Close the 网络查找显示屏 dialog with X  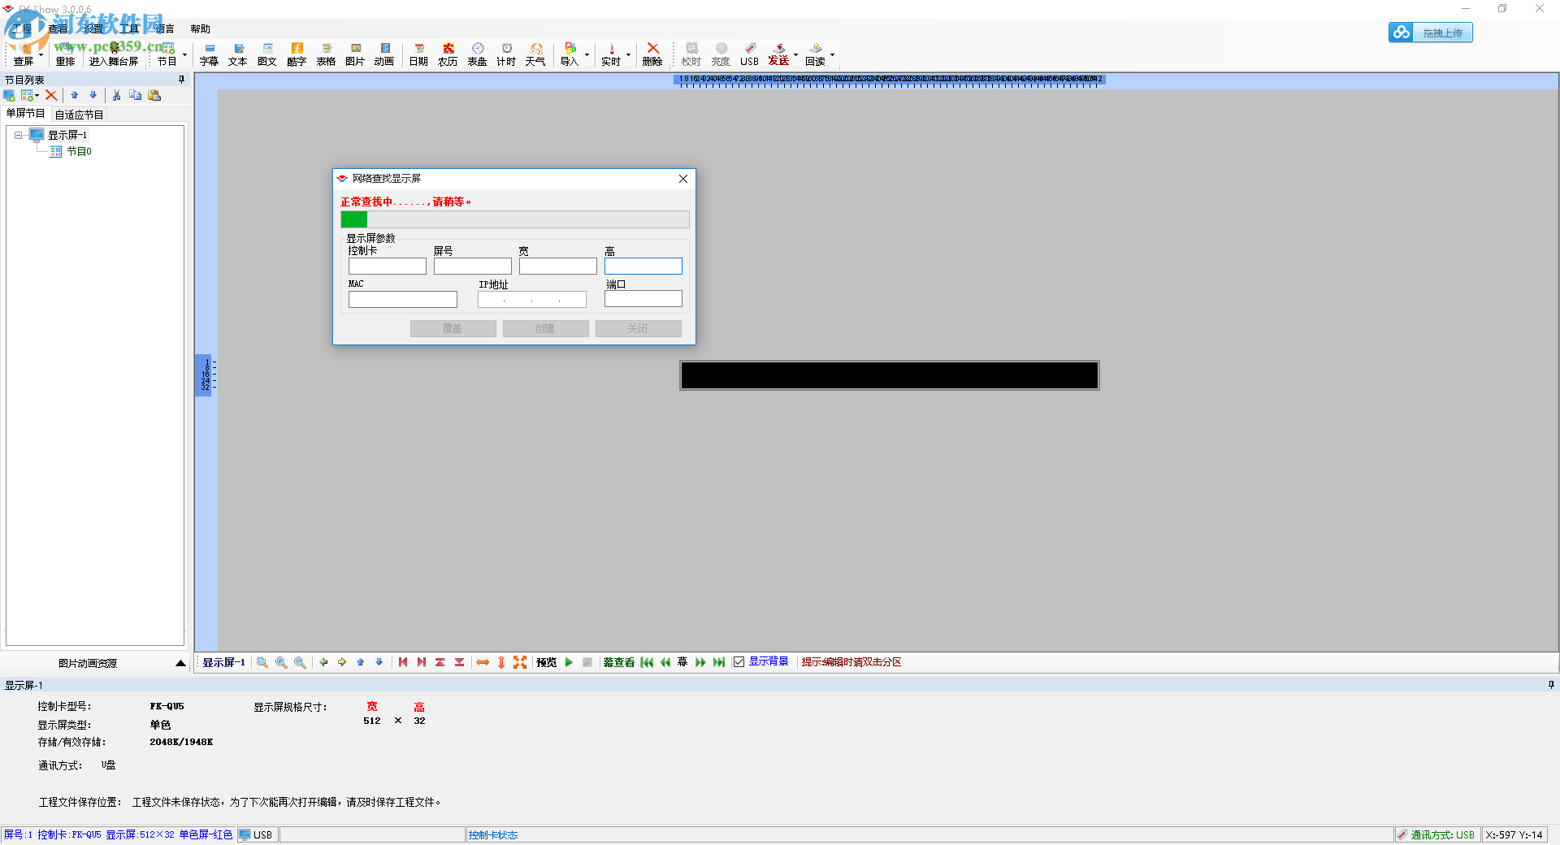pyautogui.click(x=683, y=179)
